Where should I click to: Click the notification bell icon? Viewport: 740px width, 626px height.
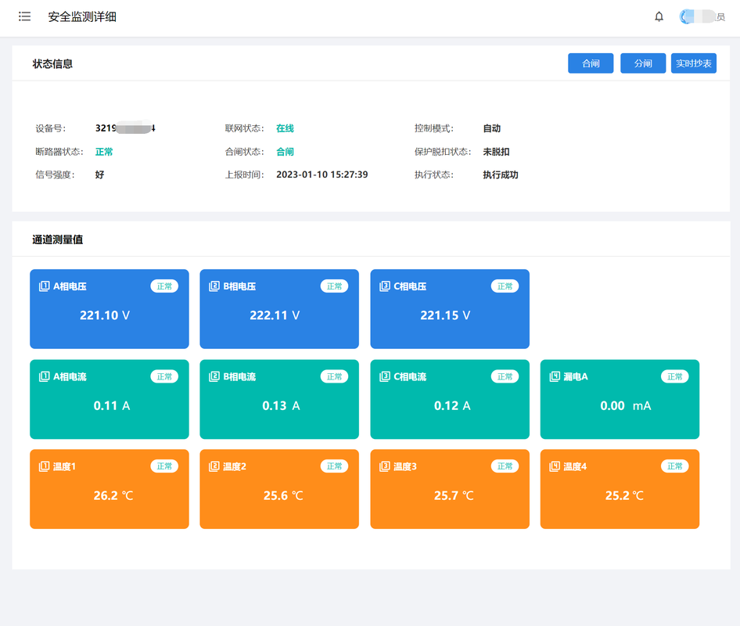pyautogui.click(x=659, y=16)
